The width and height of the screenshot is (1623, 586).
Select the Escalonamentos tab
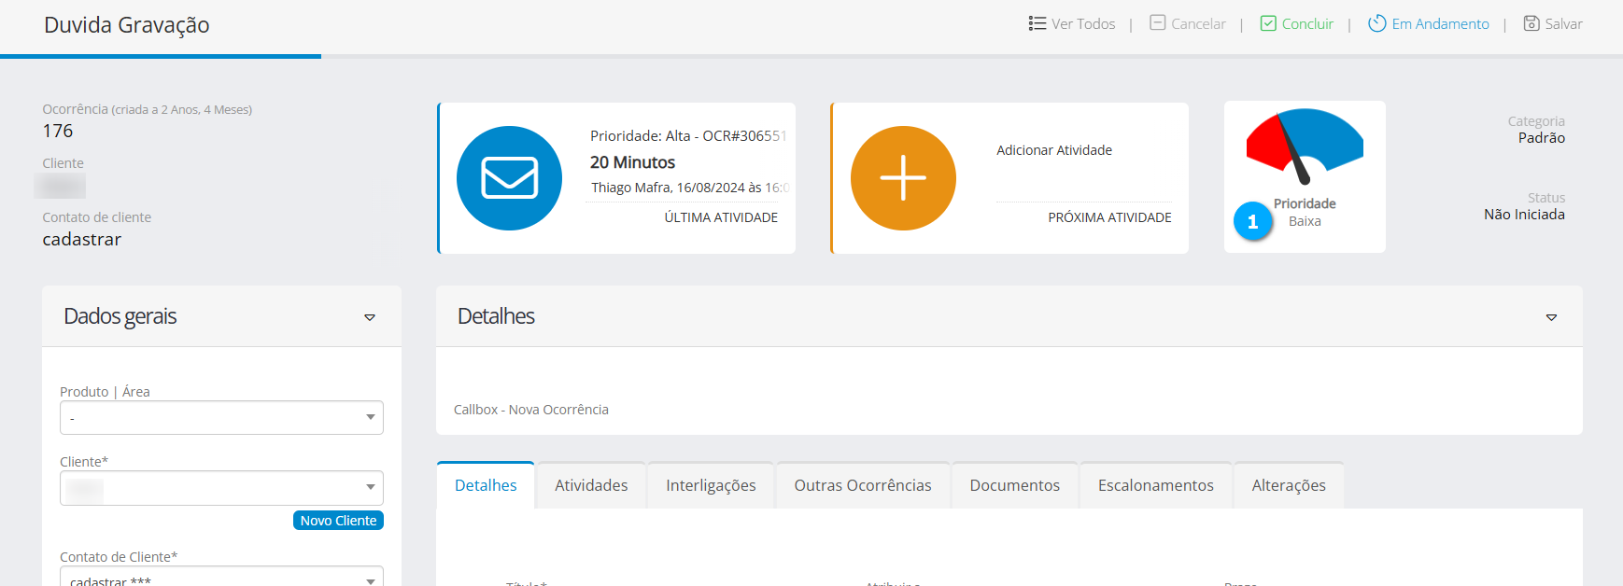click(1155, 485)
